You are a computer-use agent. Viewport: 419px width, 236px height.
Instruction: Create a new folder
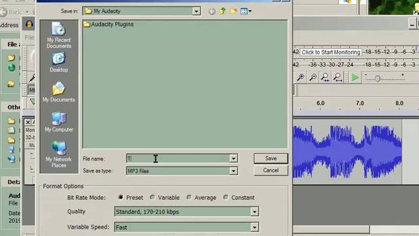coord(233,11)
